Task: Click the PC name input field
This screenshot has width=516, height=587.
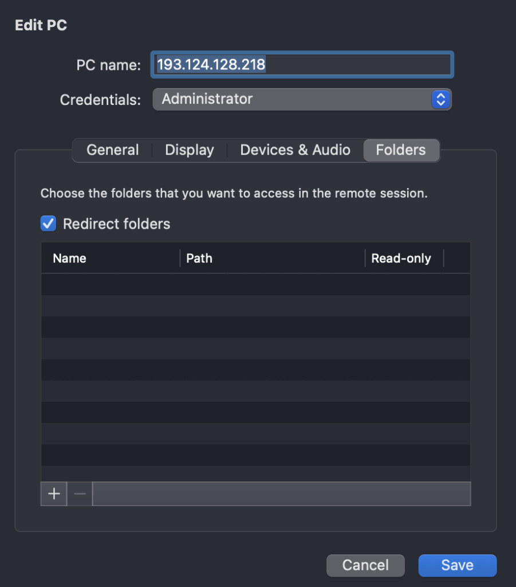Action: 302,64
